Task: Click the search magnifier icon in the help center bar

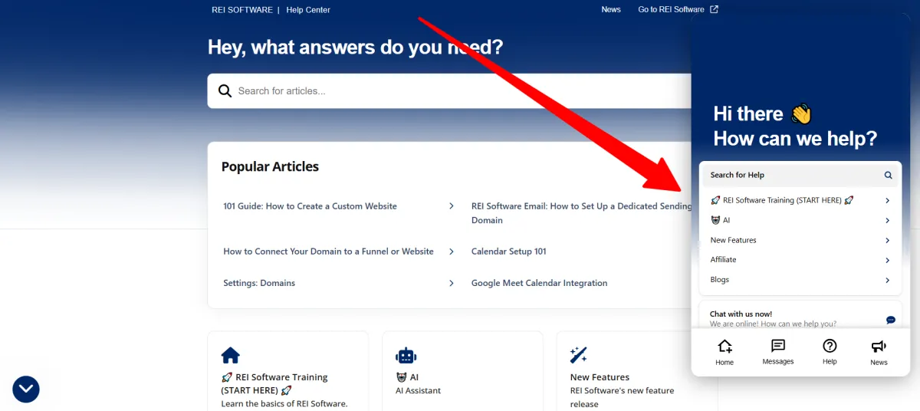Action: (x=225, y=90)
